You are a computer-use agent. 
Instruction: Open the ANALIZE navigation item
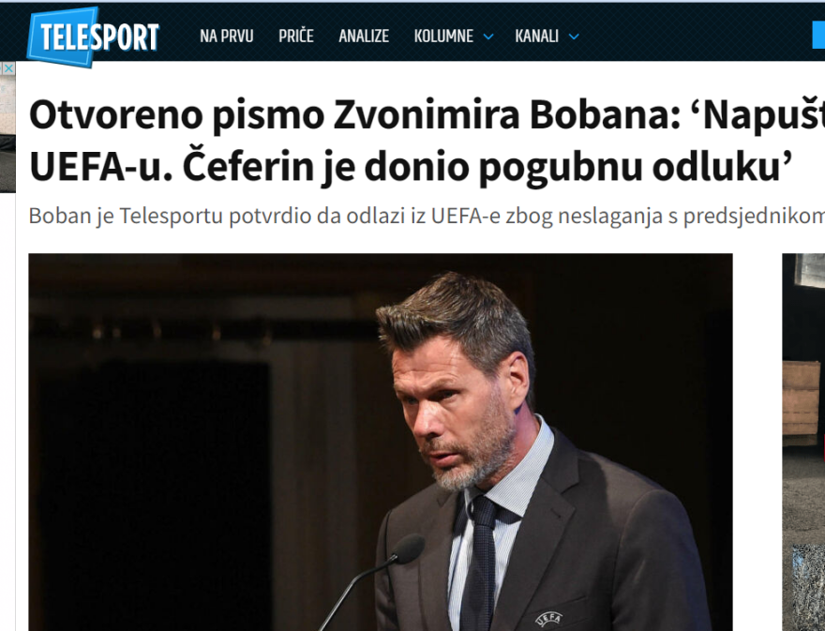pyautogui.click(x=364, y=37)
